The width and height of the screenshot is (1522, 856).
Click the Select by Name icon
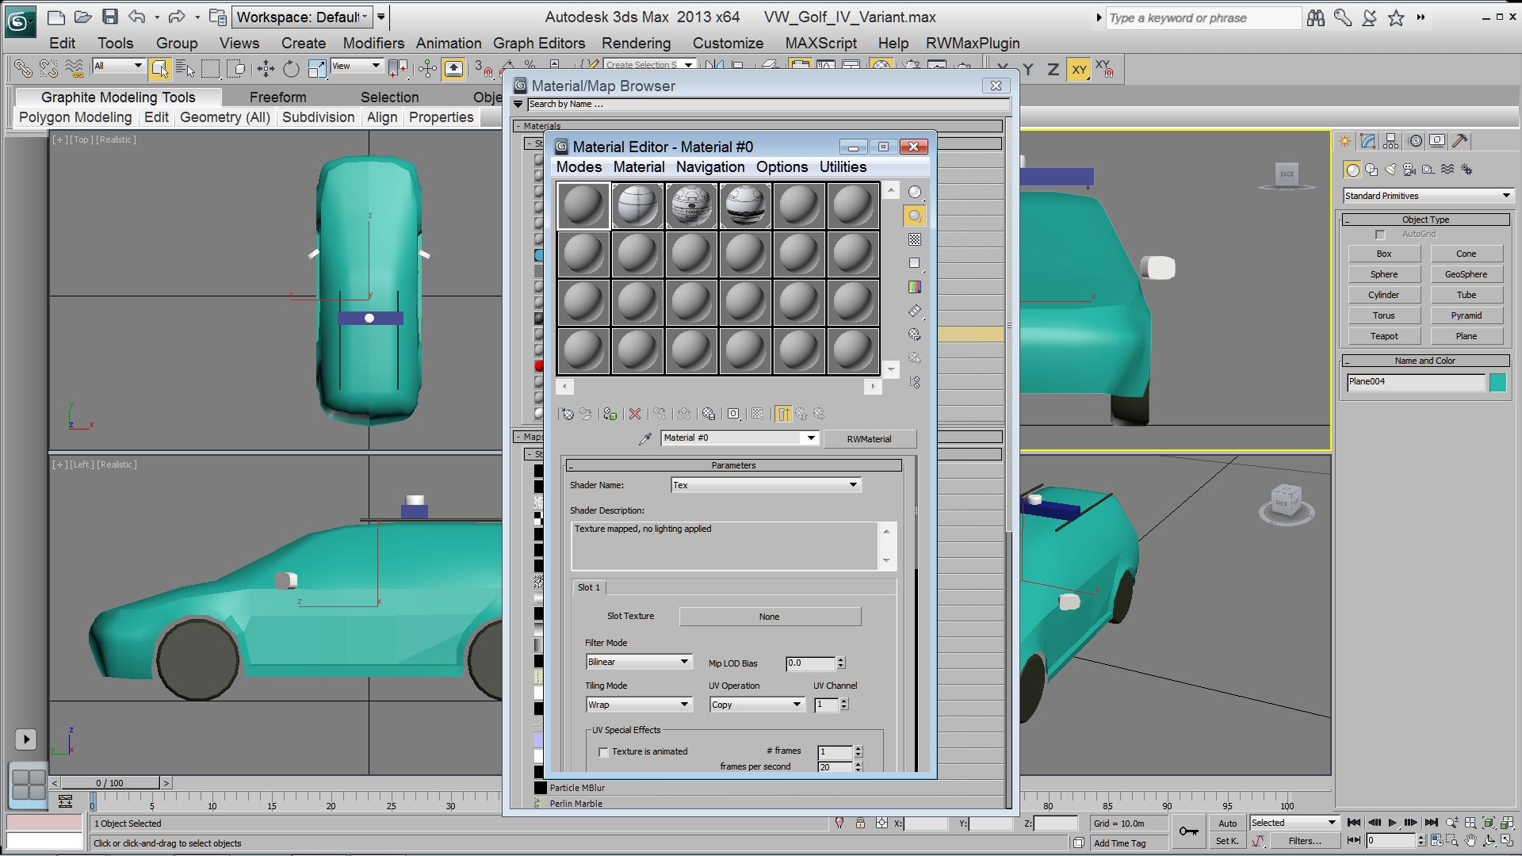coord(185,69)
